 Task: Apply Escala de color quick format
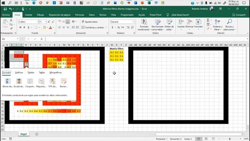(19, 83)
